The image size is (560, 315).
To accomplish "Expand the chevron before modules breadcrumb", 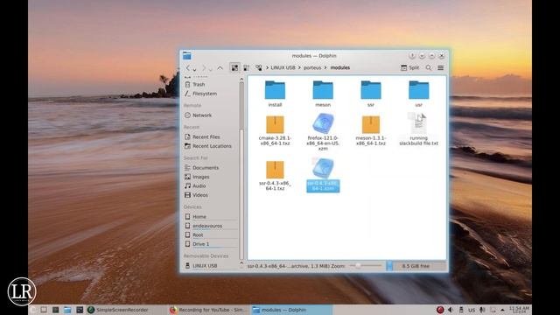I will (325, 67).
